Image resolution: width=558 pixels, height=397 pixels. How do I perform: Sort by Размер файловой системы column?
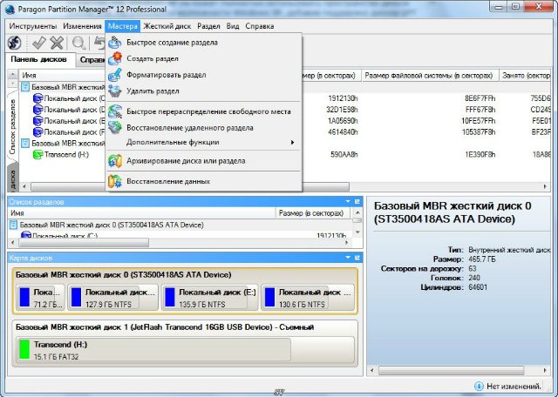click(429, 76)
